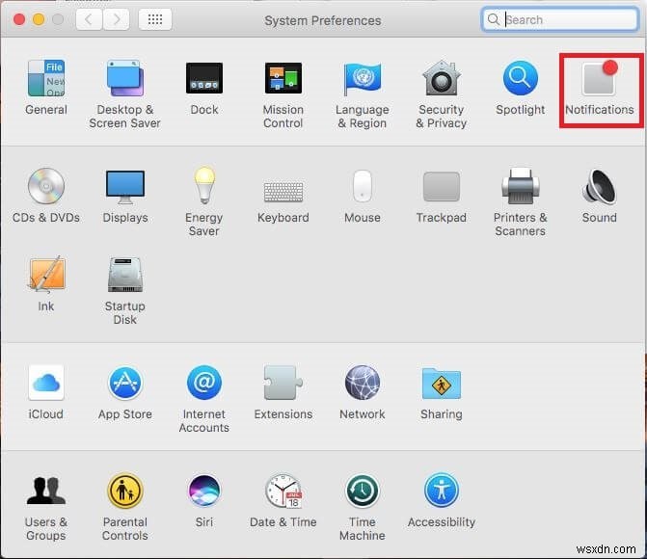Viewport: 647px width, 559px height.
Task: Click the Search field in toolbar
Action: click(x=560, y=19)
